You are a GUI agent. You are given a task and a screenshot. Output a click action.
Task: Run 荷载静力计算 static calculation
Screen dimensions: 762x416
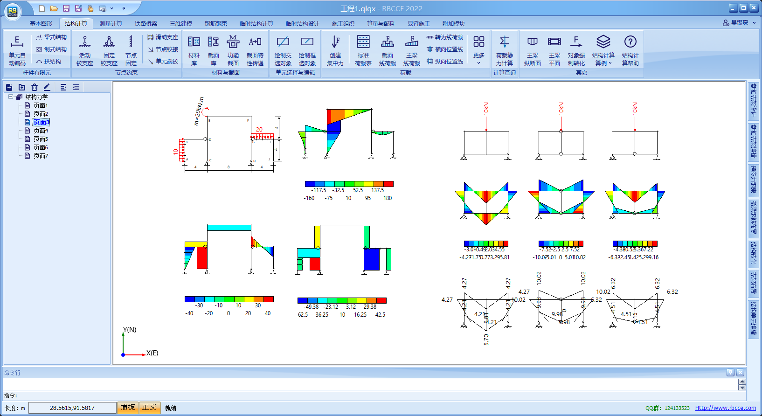(504, 50)
